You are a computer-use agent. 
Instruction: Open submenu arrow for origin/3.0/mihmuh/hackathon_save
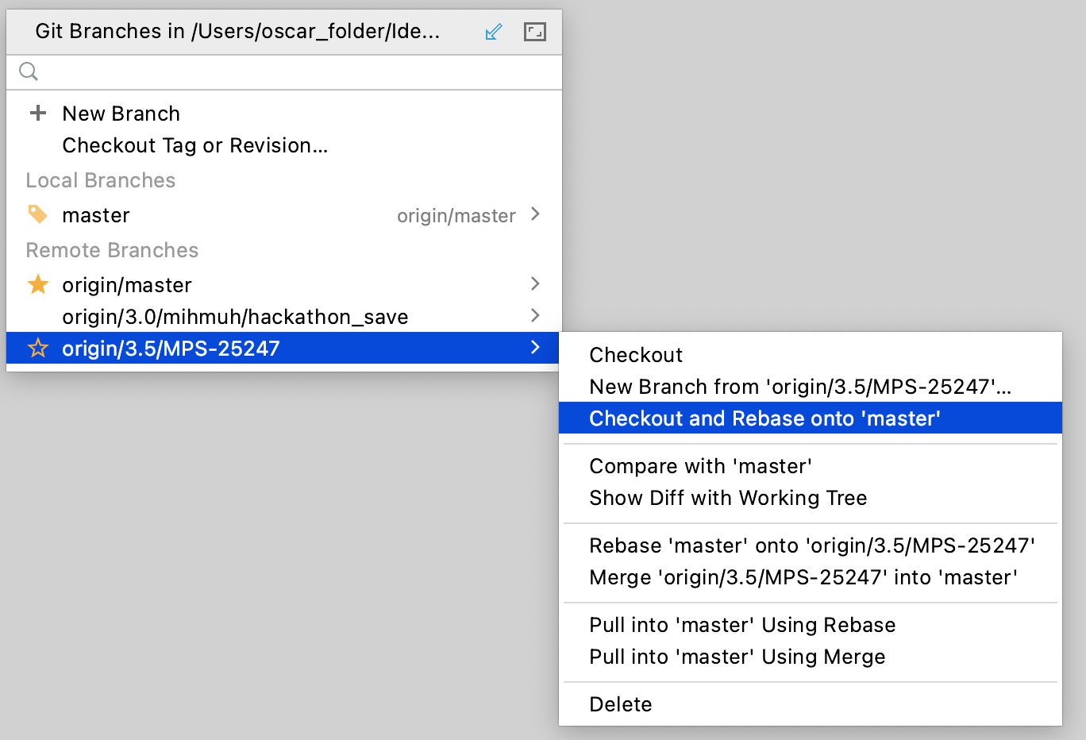535,316
